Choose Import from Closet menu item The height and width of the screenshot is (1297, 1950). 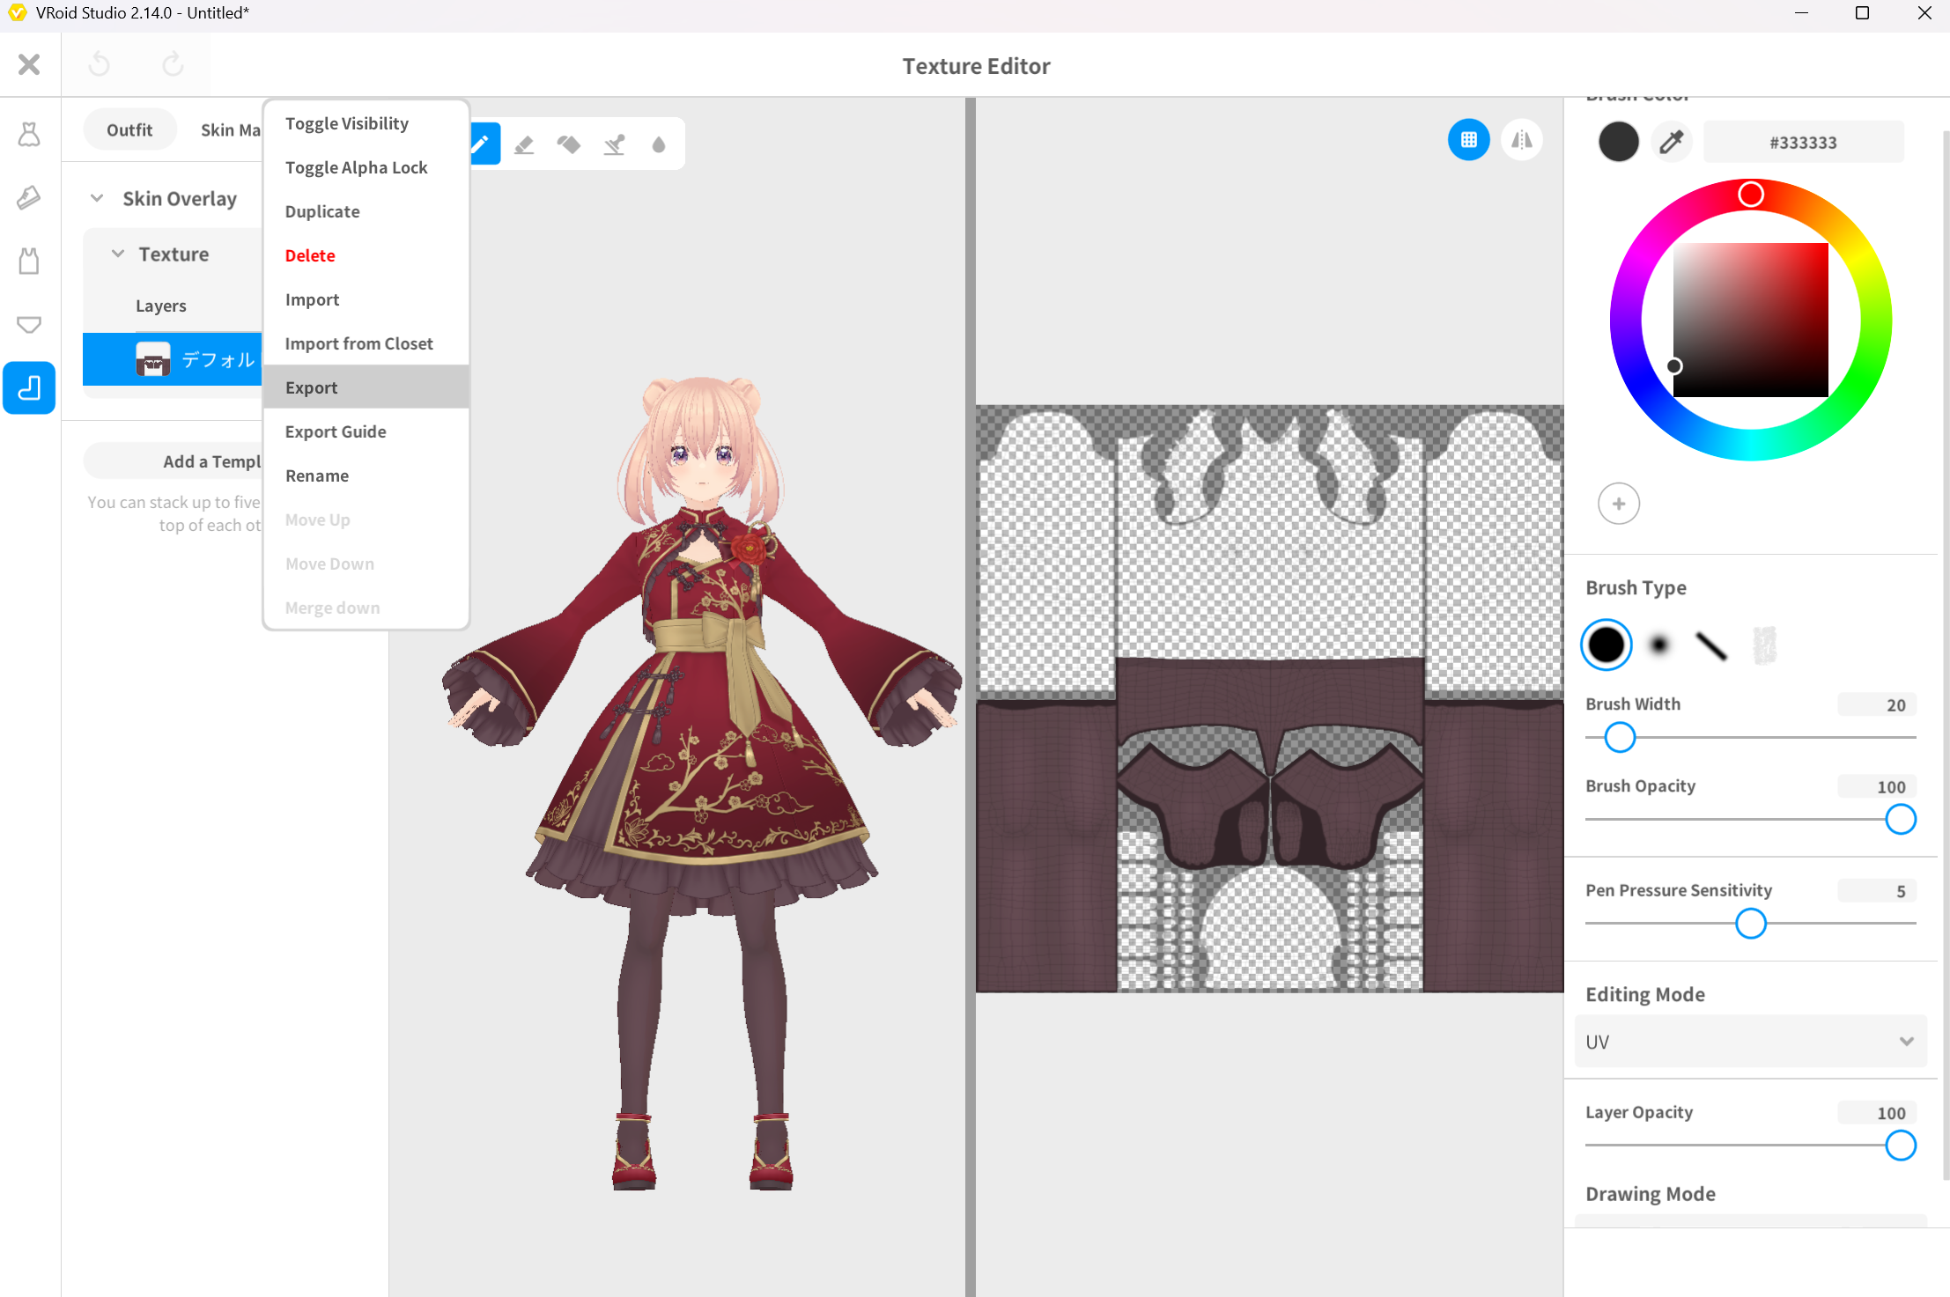coord(366,343)
